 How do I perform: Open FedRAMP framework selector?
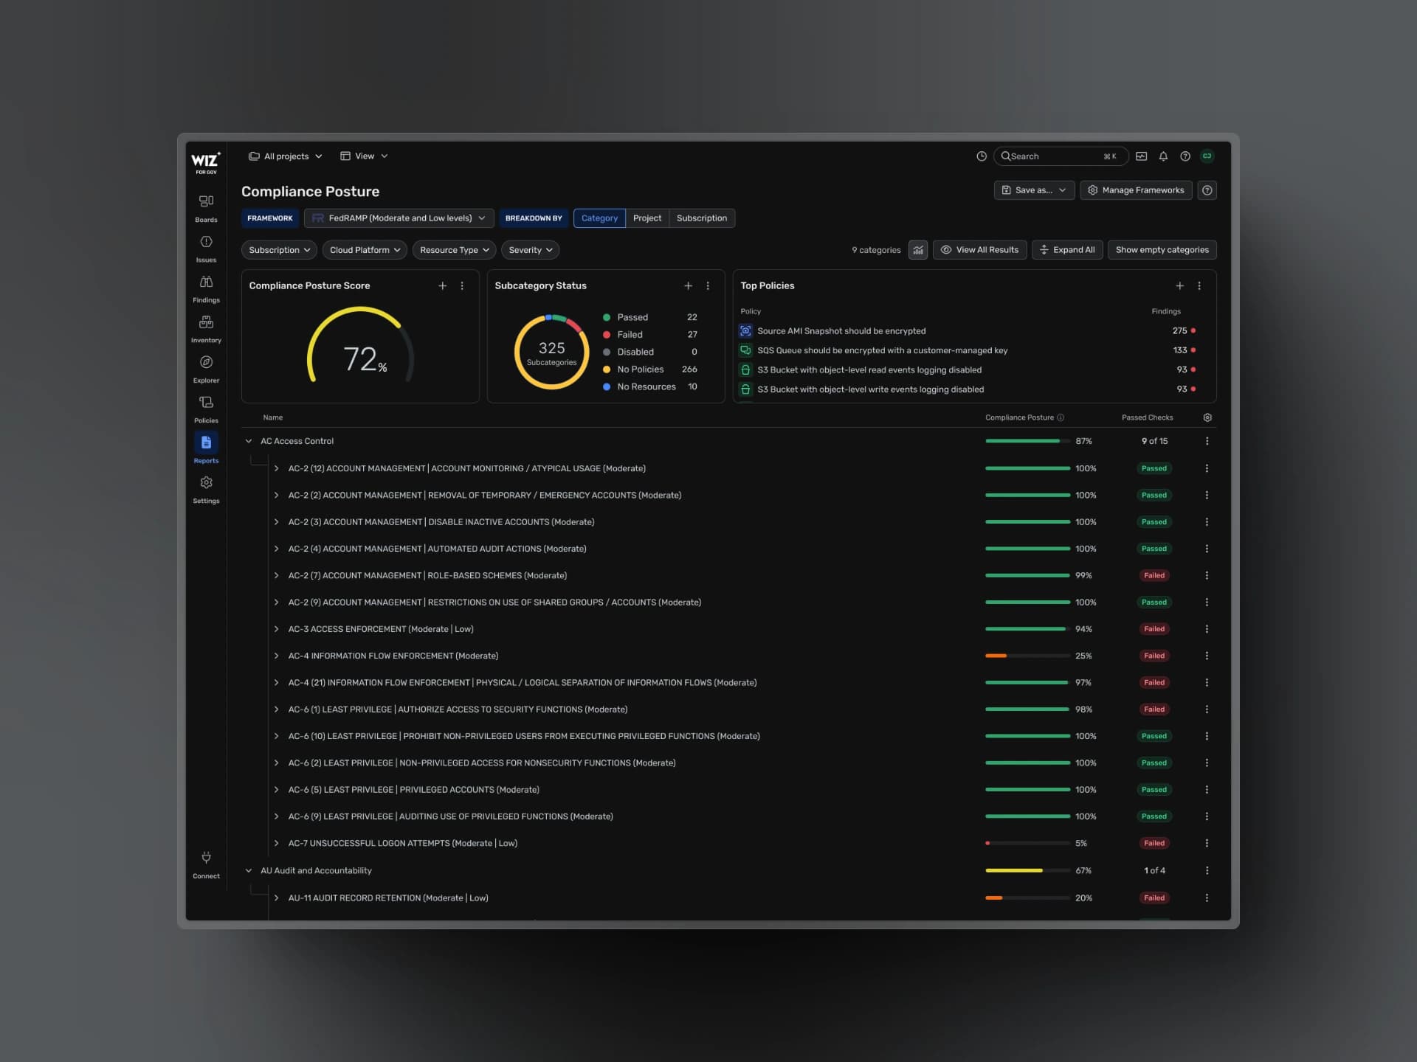tap(399, 218)
